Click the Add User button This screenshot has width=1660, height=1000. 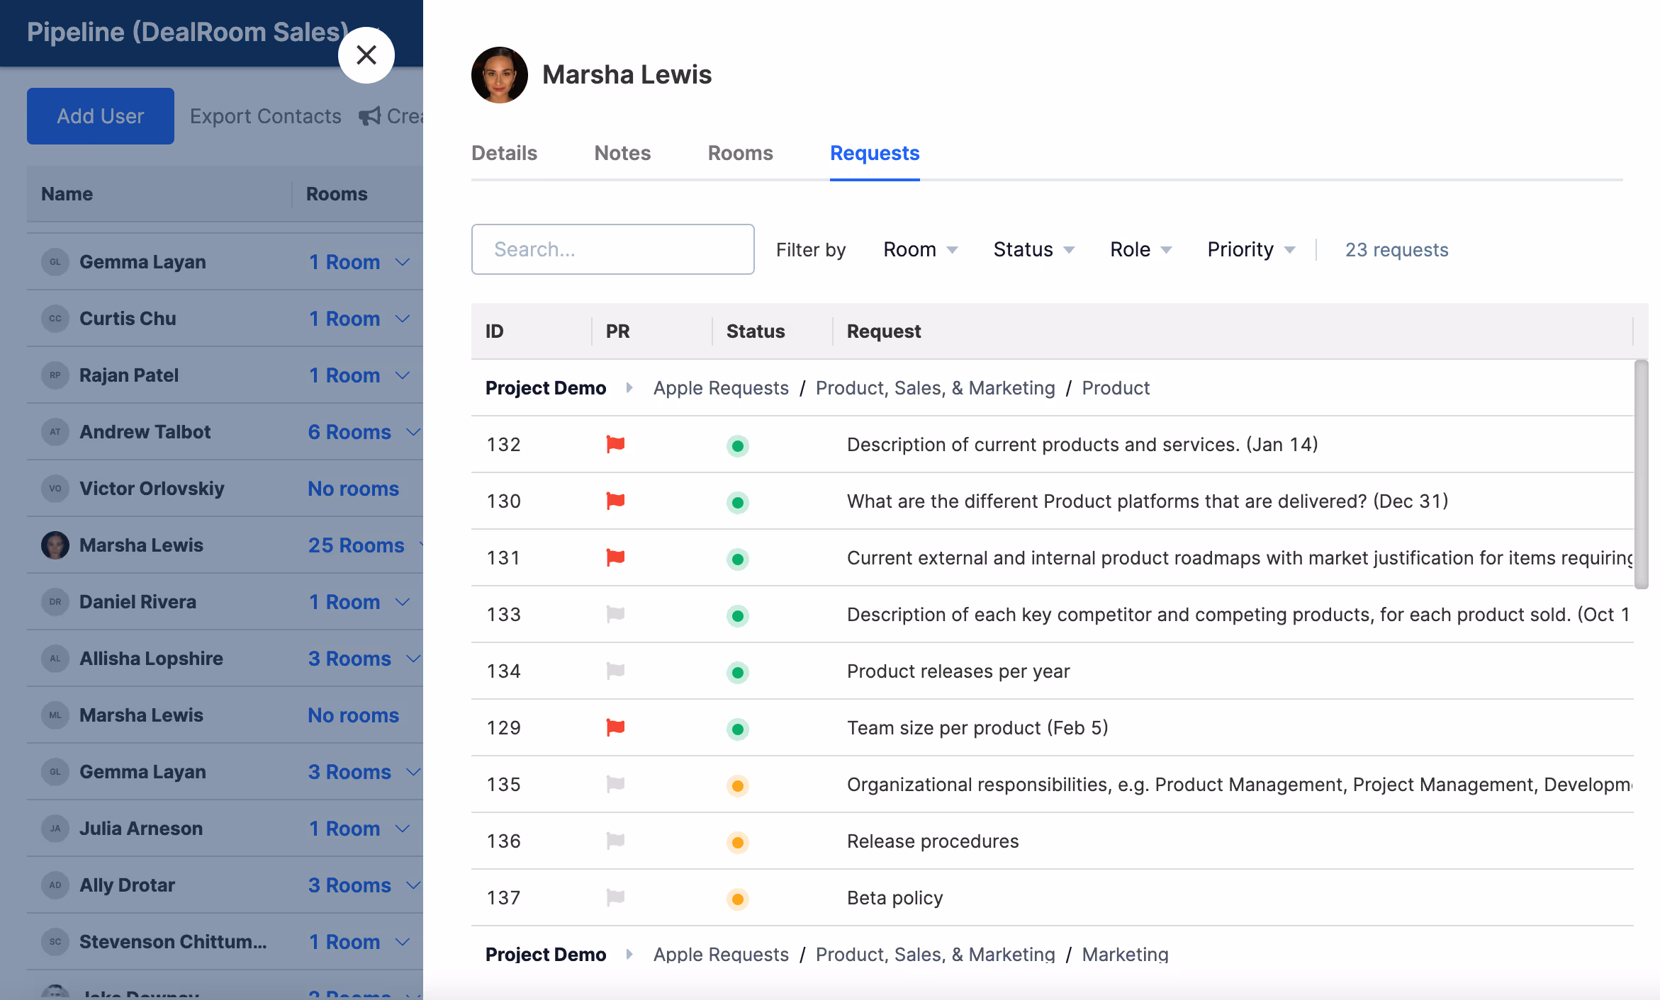101,116
